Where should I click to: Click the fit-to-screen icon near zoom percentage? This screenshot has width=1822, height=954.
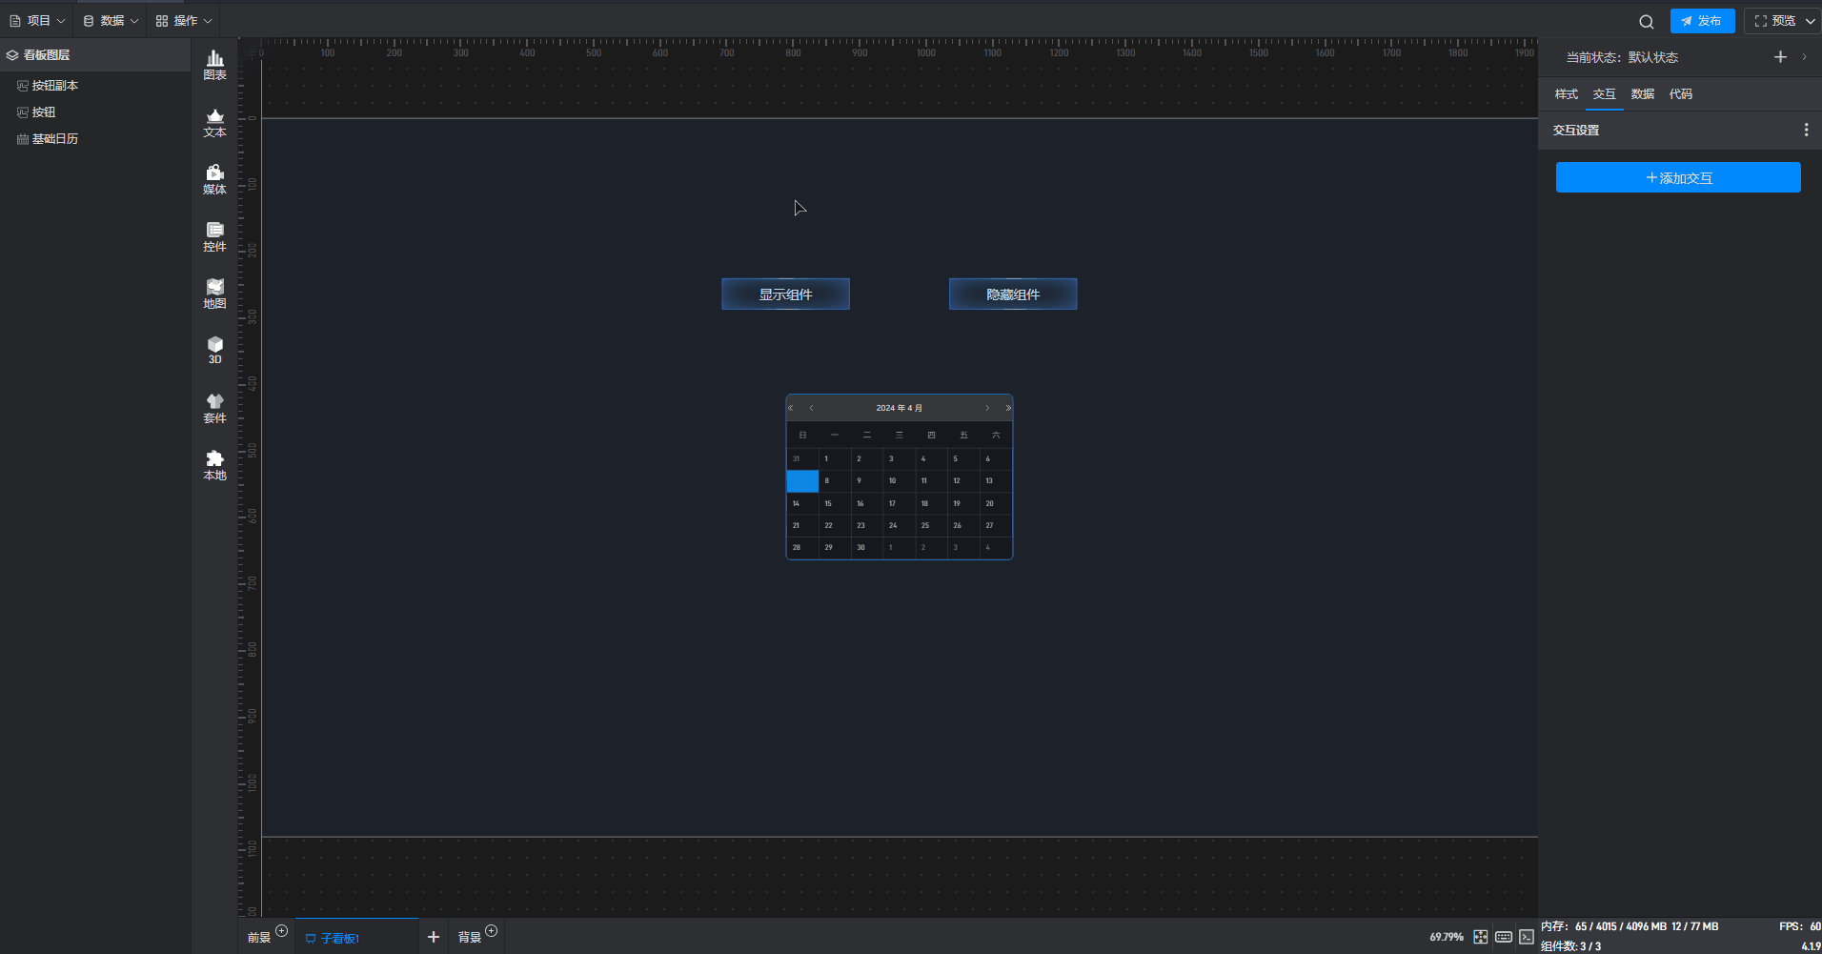pyautogui.click(x=1480, y=937)
